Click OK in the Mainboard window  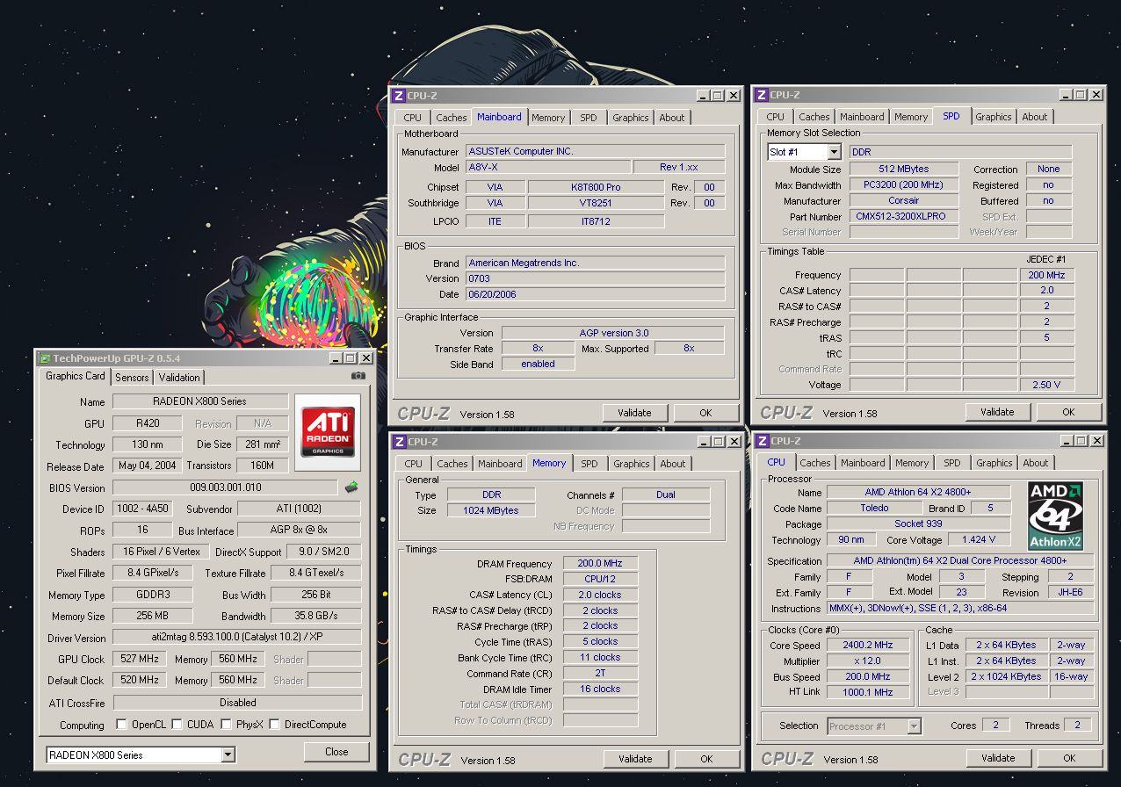click(x=705, y=413)
